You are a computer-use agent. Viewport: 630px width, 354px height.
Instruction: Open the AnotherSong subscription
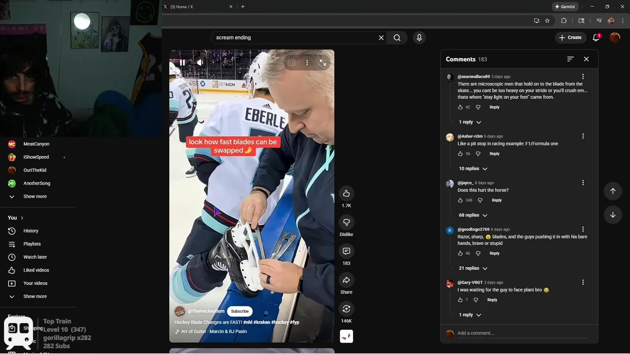37,183
